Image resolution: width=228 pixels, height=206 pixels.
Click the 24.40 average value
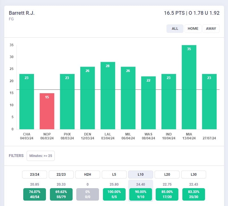pyautogui.click(x=141, y=184)
